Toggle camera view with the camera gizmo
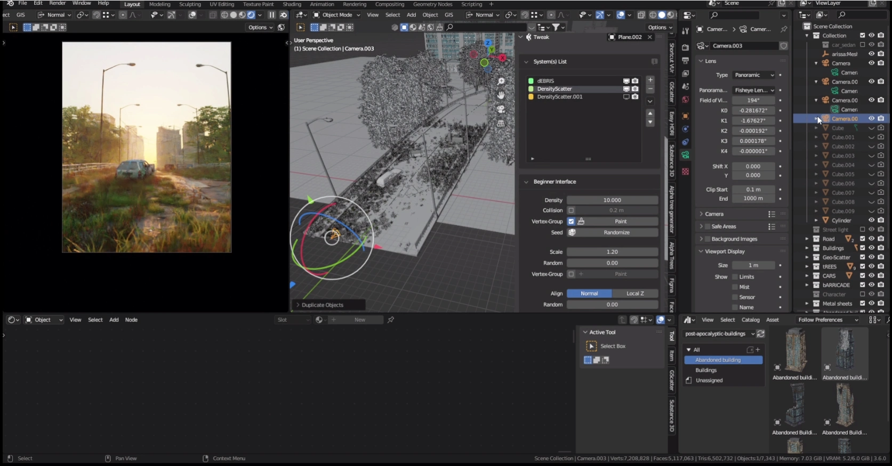Image resolution: width=892 pixels, height=466 pixels. pyautogui.click(x=501, y=109)
